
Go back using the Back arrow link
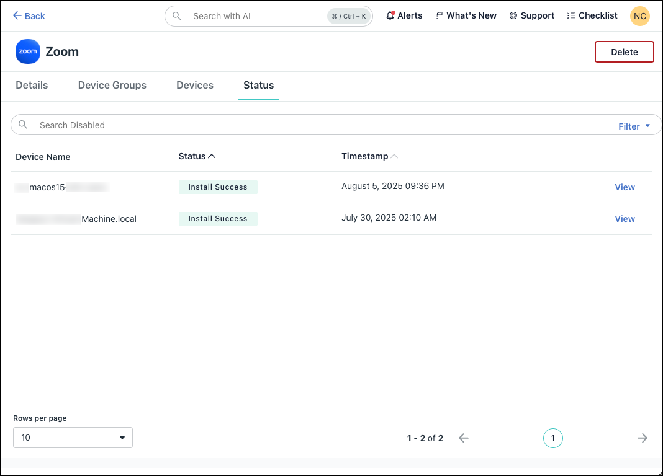29,16
